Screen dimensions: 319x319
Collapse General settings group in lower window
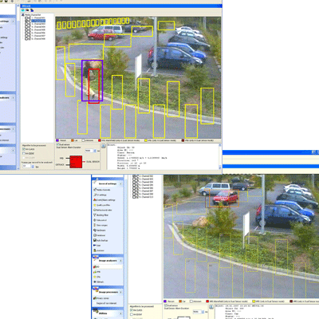(x=120, y=183)
